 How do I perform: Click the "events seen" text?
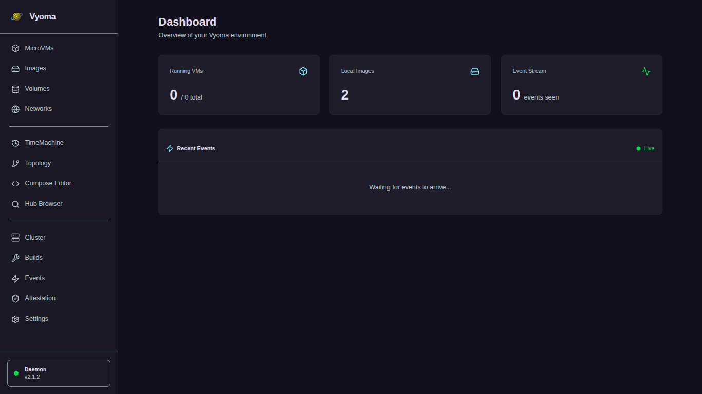541,97
